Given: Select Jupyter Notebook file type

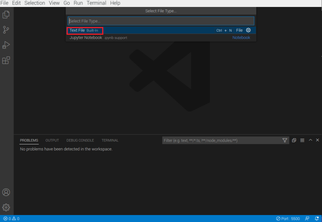Looking at the screenshot, I should (86, 38).
